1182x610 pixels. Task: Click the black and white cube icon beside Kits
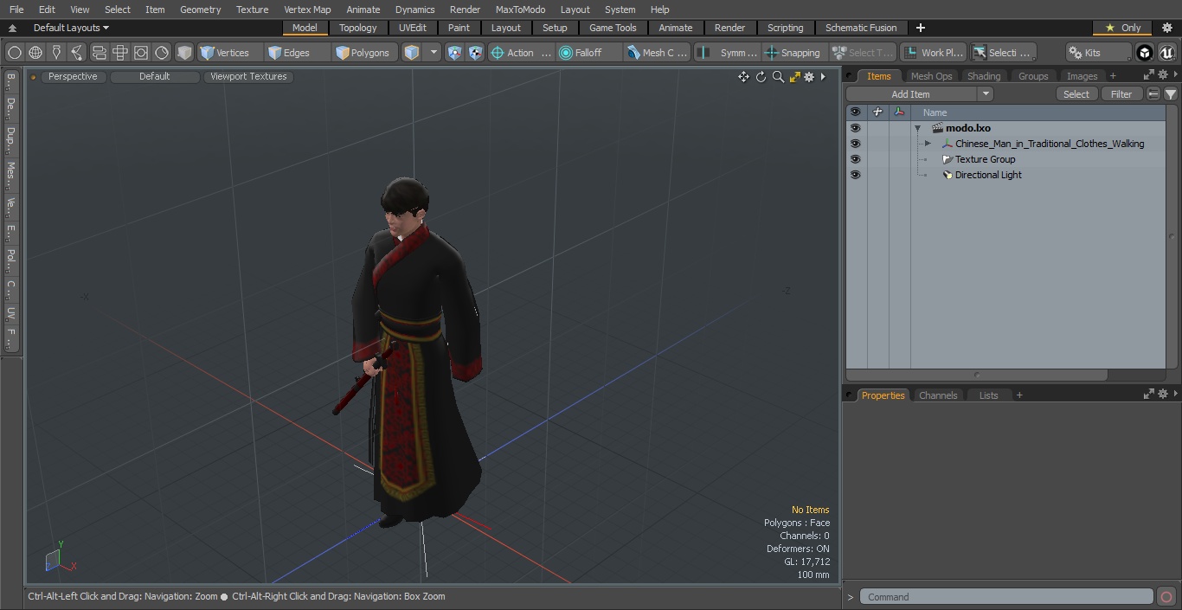click(1145, 53)
